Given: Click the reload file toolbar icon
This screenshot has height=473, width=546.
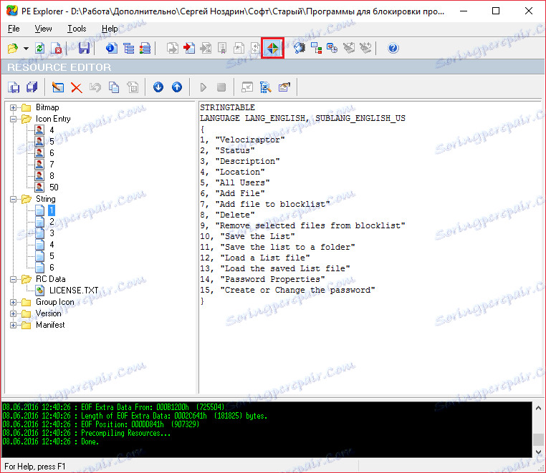Looking at the screenshot, I should coord(40,48).
